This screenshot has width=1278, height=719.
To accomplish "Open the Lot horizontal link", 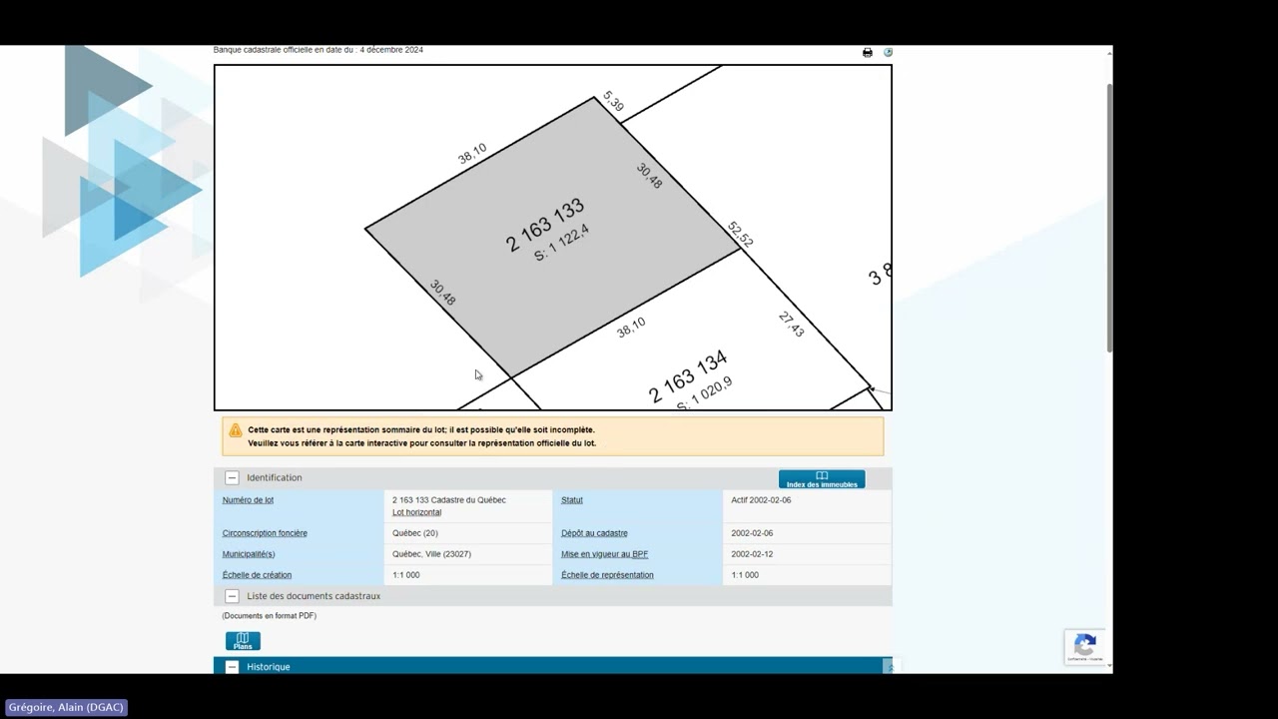I will [x=416, y=512].
